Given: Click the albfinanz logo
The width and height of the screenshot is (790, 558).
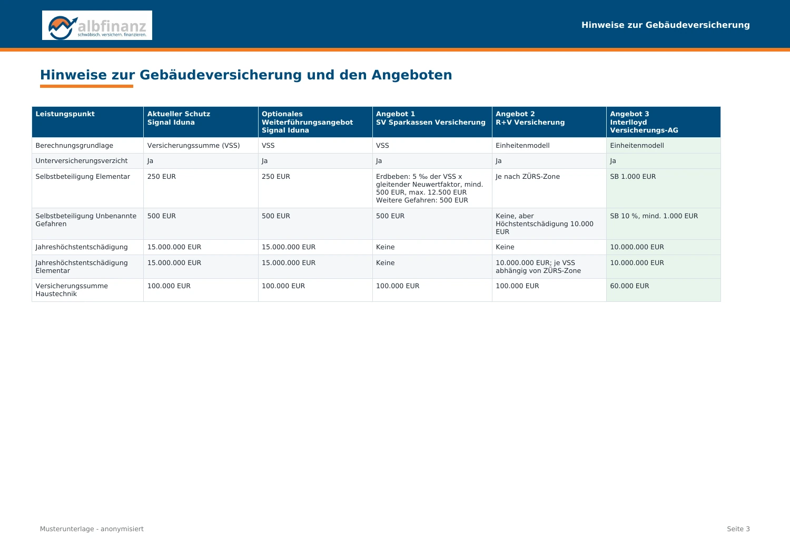Looking at the screenshot, I should [x=97, y=25].
